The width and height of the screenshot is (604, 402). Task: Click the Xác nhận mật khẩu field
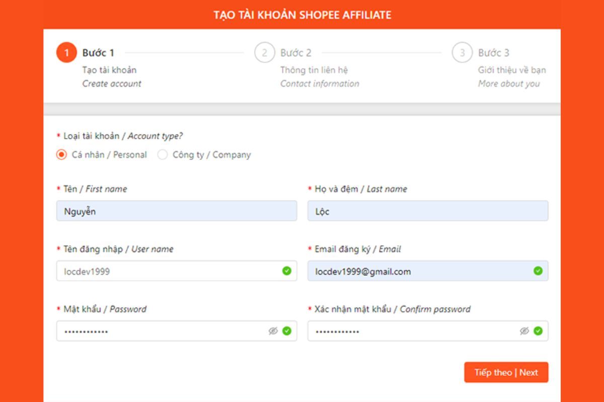click(x=428, y=331)
